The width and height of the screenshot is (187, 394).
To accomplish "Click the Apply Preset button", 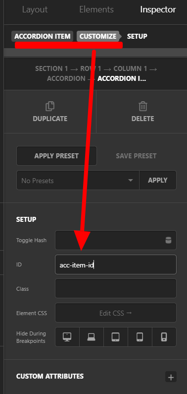I will 57,156.
